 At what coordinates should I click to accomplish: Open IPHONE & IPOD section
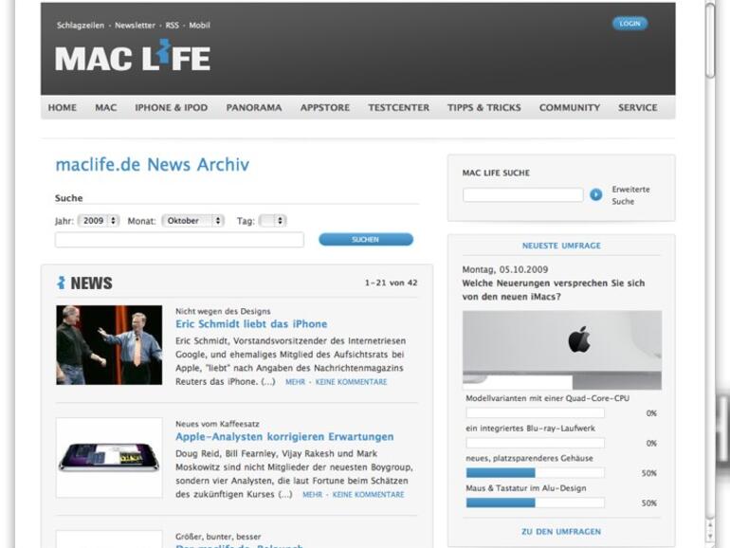(x=172, y=107)
